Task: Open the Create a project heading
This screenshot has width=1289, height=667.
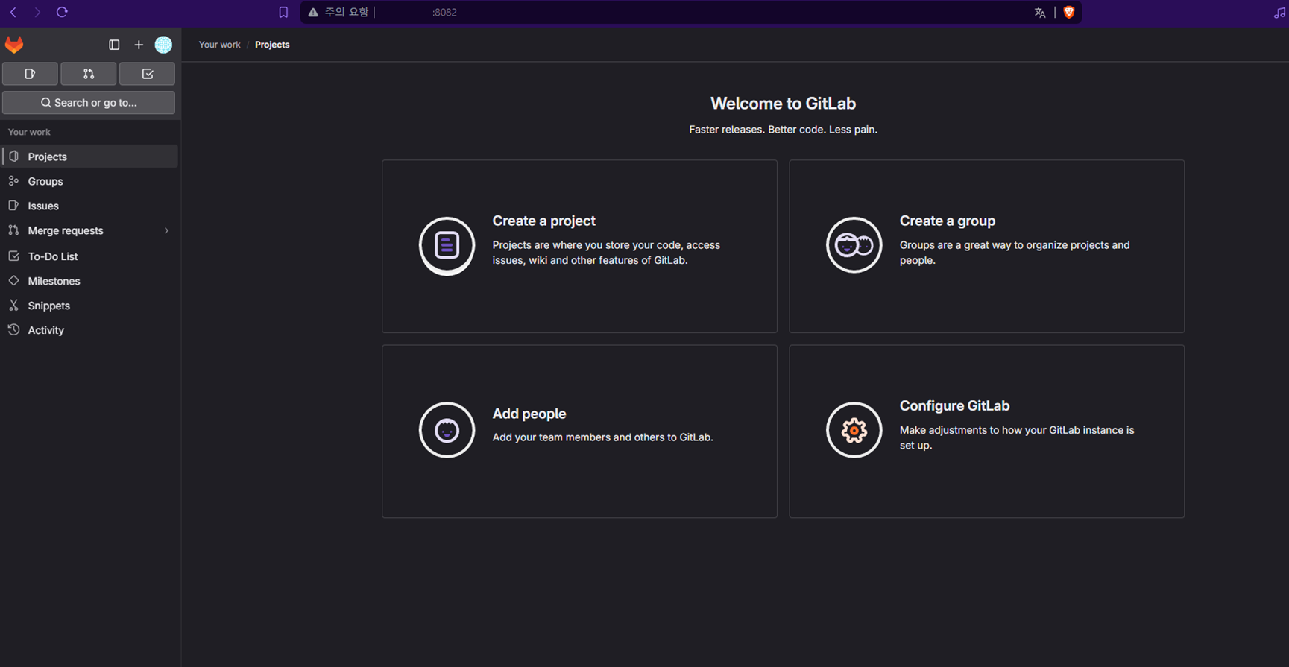Action: click(x=543, y=221)
